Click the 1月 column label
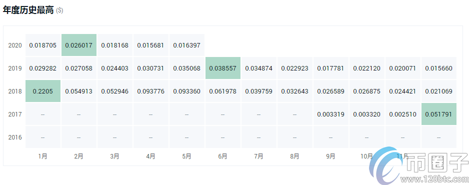 (43, 156)
